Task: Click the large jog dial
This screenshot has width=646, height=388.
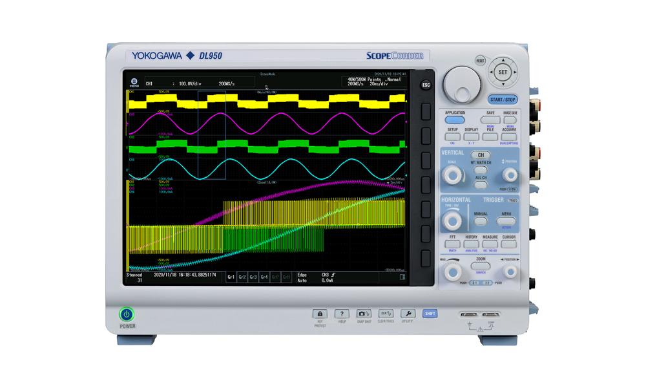Action: click(462, 85)
